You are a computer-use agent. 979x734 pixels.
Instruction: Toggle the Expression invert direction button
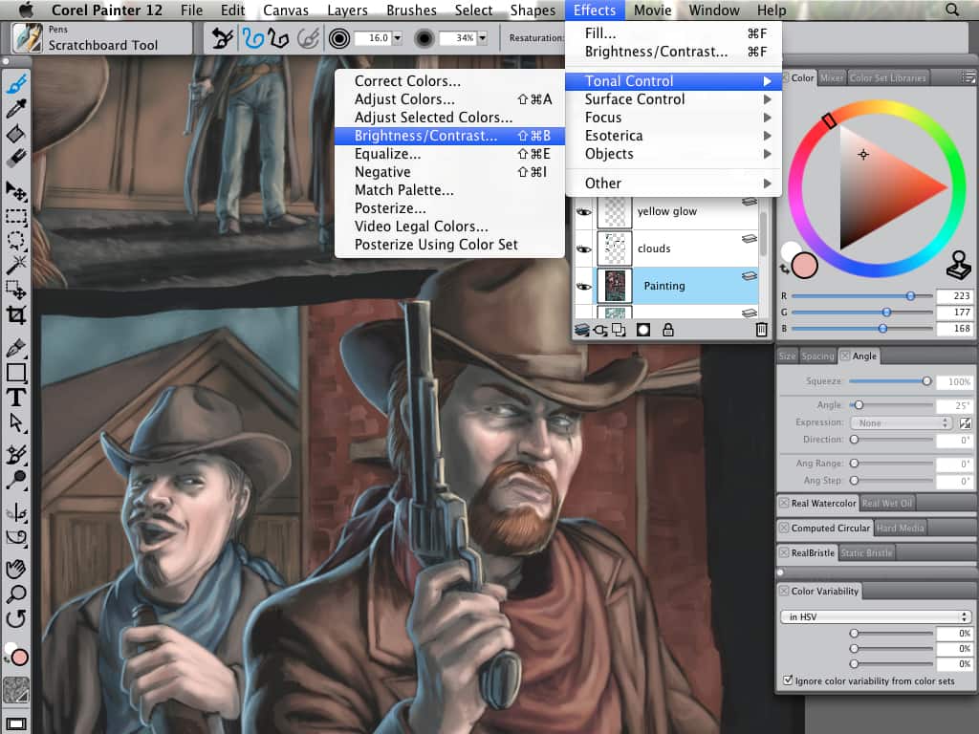coord(965,423)
